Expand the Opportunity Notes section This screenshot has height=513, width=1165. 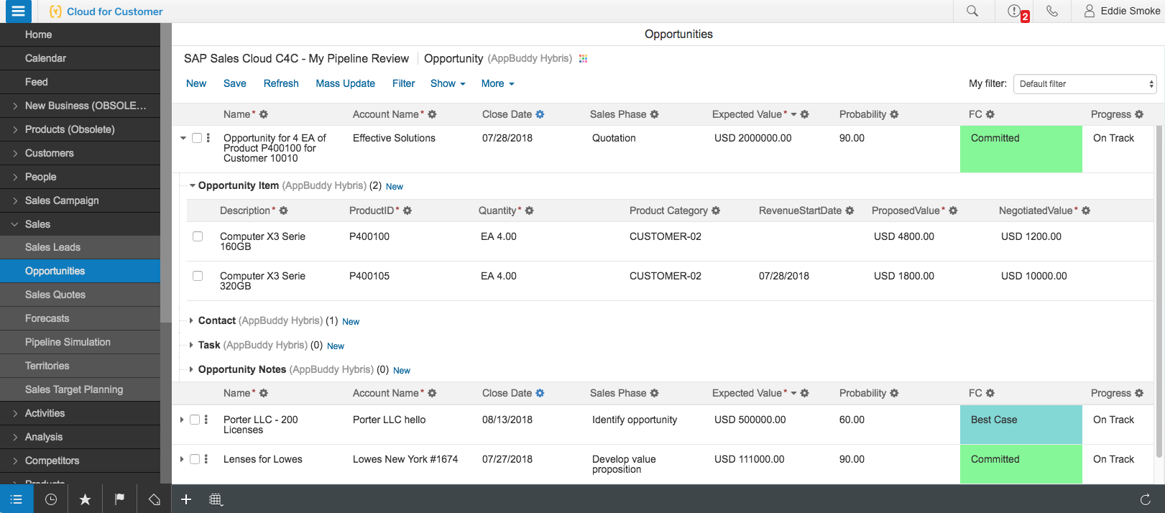(x=191, y=369)
